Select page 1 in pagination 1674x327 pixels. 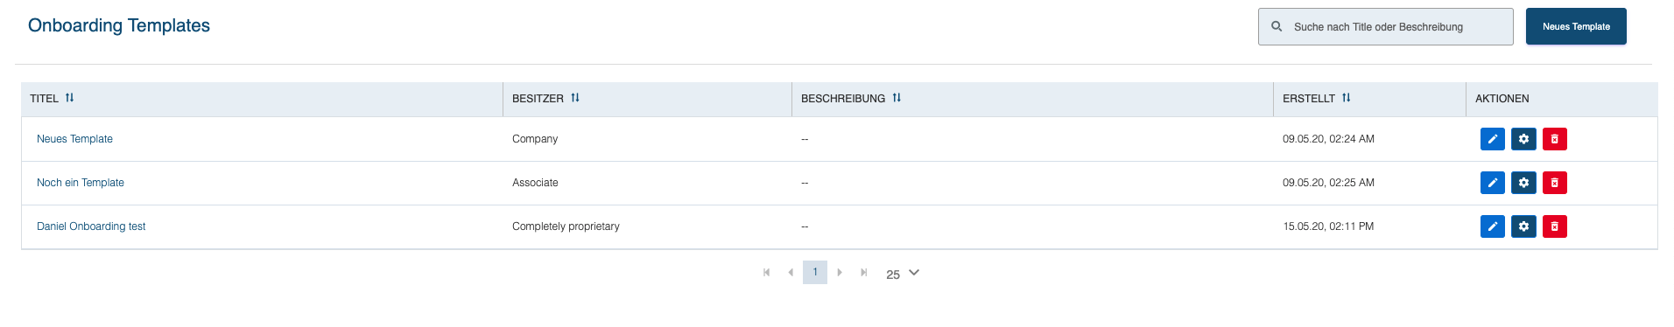pyautogui.click(x=815, y=272)
